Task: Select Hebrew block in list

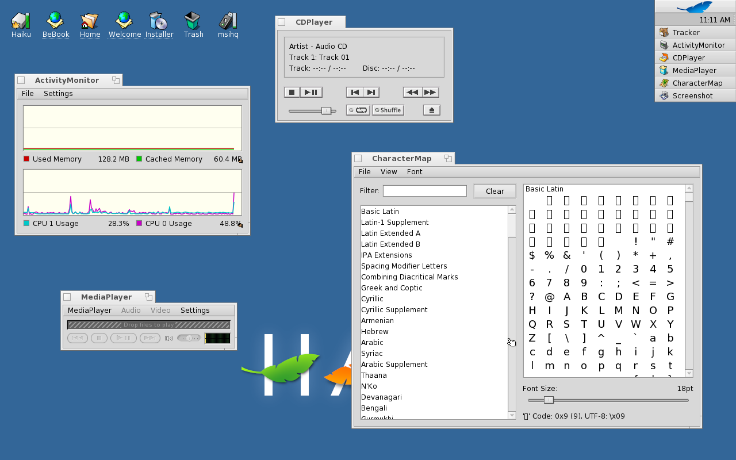Action: [x=434, y=332]
